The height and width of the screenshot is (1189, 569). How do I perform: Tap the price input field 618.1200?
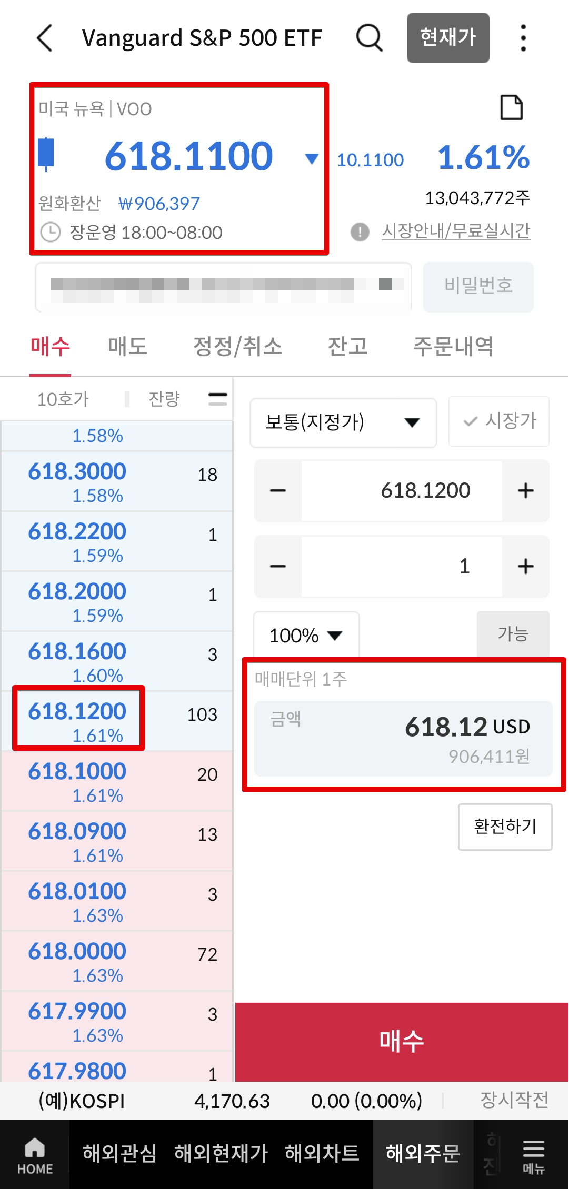pyautogui.click(x=402, y=491)
